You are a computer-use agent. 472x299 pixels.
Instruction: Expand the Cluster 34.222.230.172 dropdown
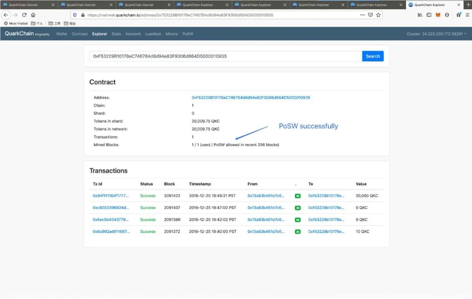click(436, 34)
